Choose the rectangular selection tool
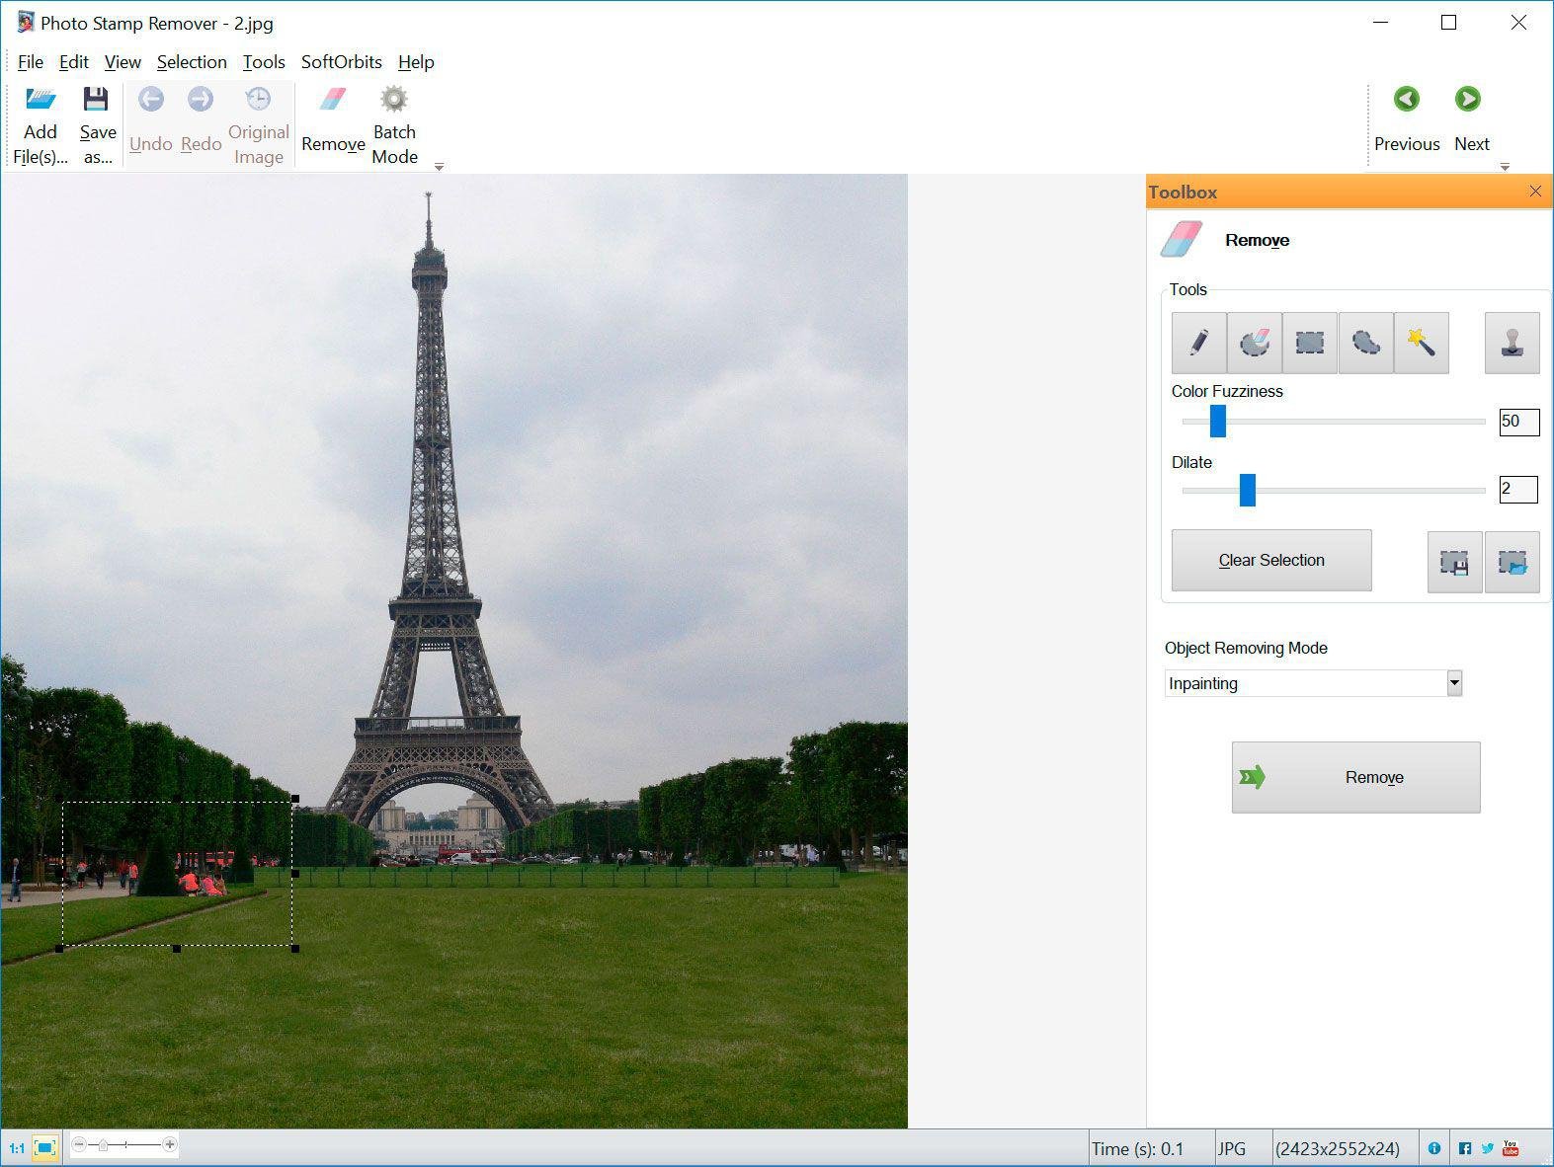Image resolution: width=1554 pixels, height=1167 pixels. tap(1309, 343)
